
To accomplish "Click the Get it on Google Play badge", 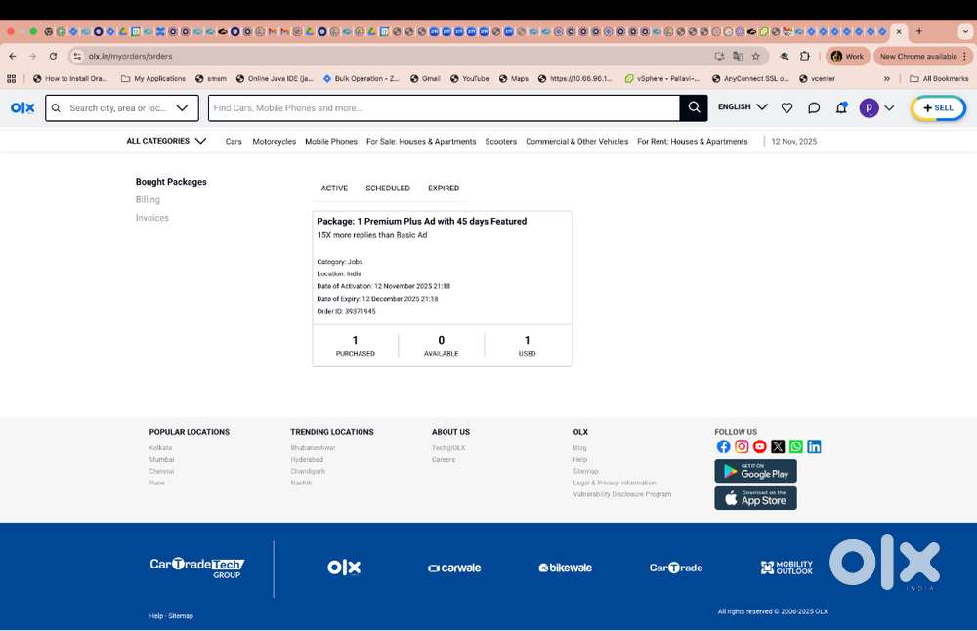I will (755, 471).
